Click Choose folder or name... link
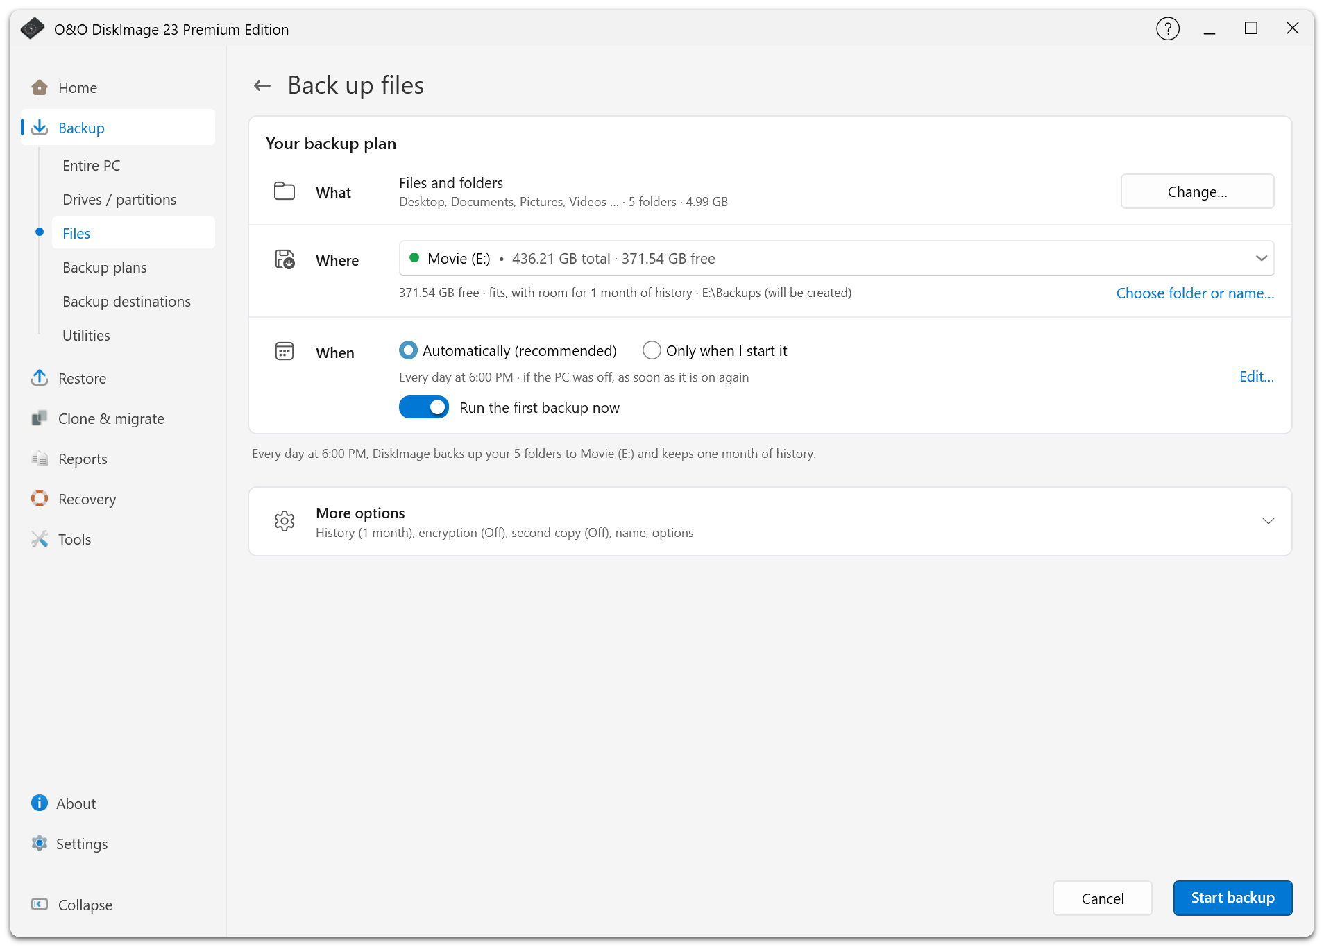The image size is (1324, 947). [1195, 293]
